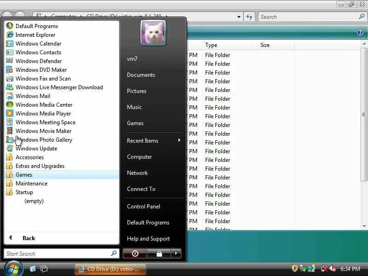Click the search magnifier in Start Search
Image resolution: width=368 pixels, height=276 pixels.
pyautogui.click(x=114, y=253)
